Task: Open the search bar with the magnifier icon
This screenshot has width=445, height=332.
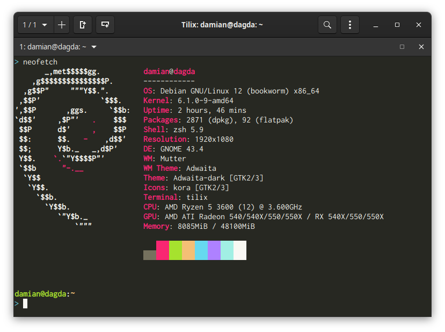Action: tap(327, 24)
